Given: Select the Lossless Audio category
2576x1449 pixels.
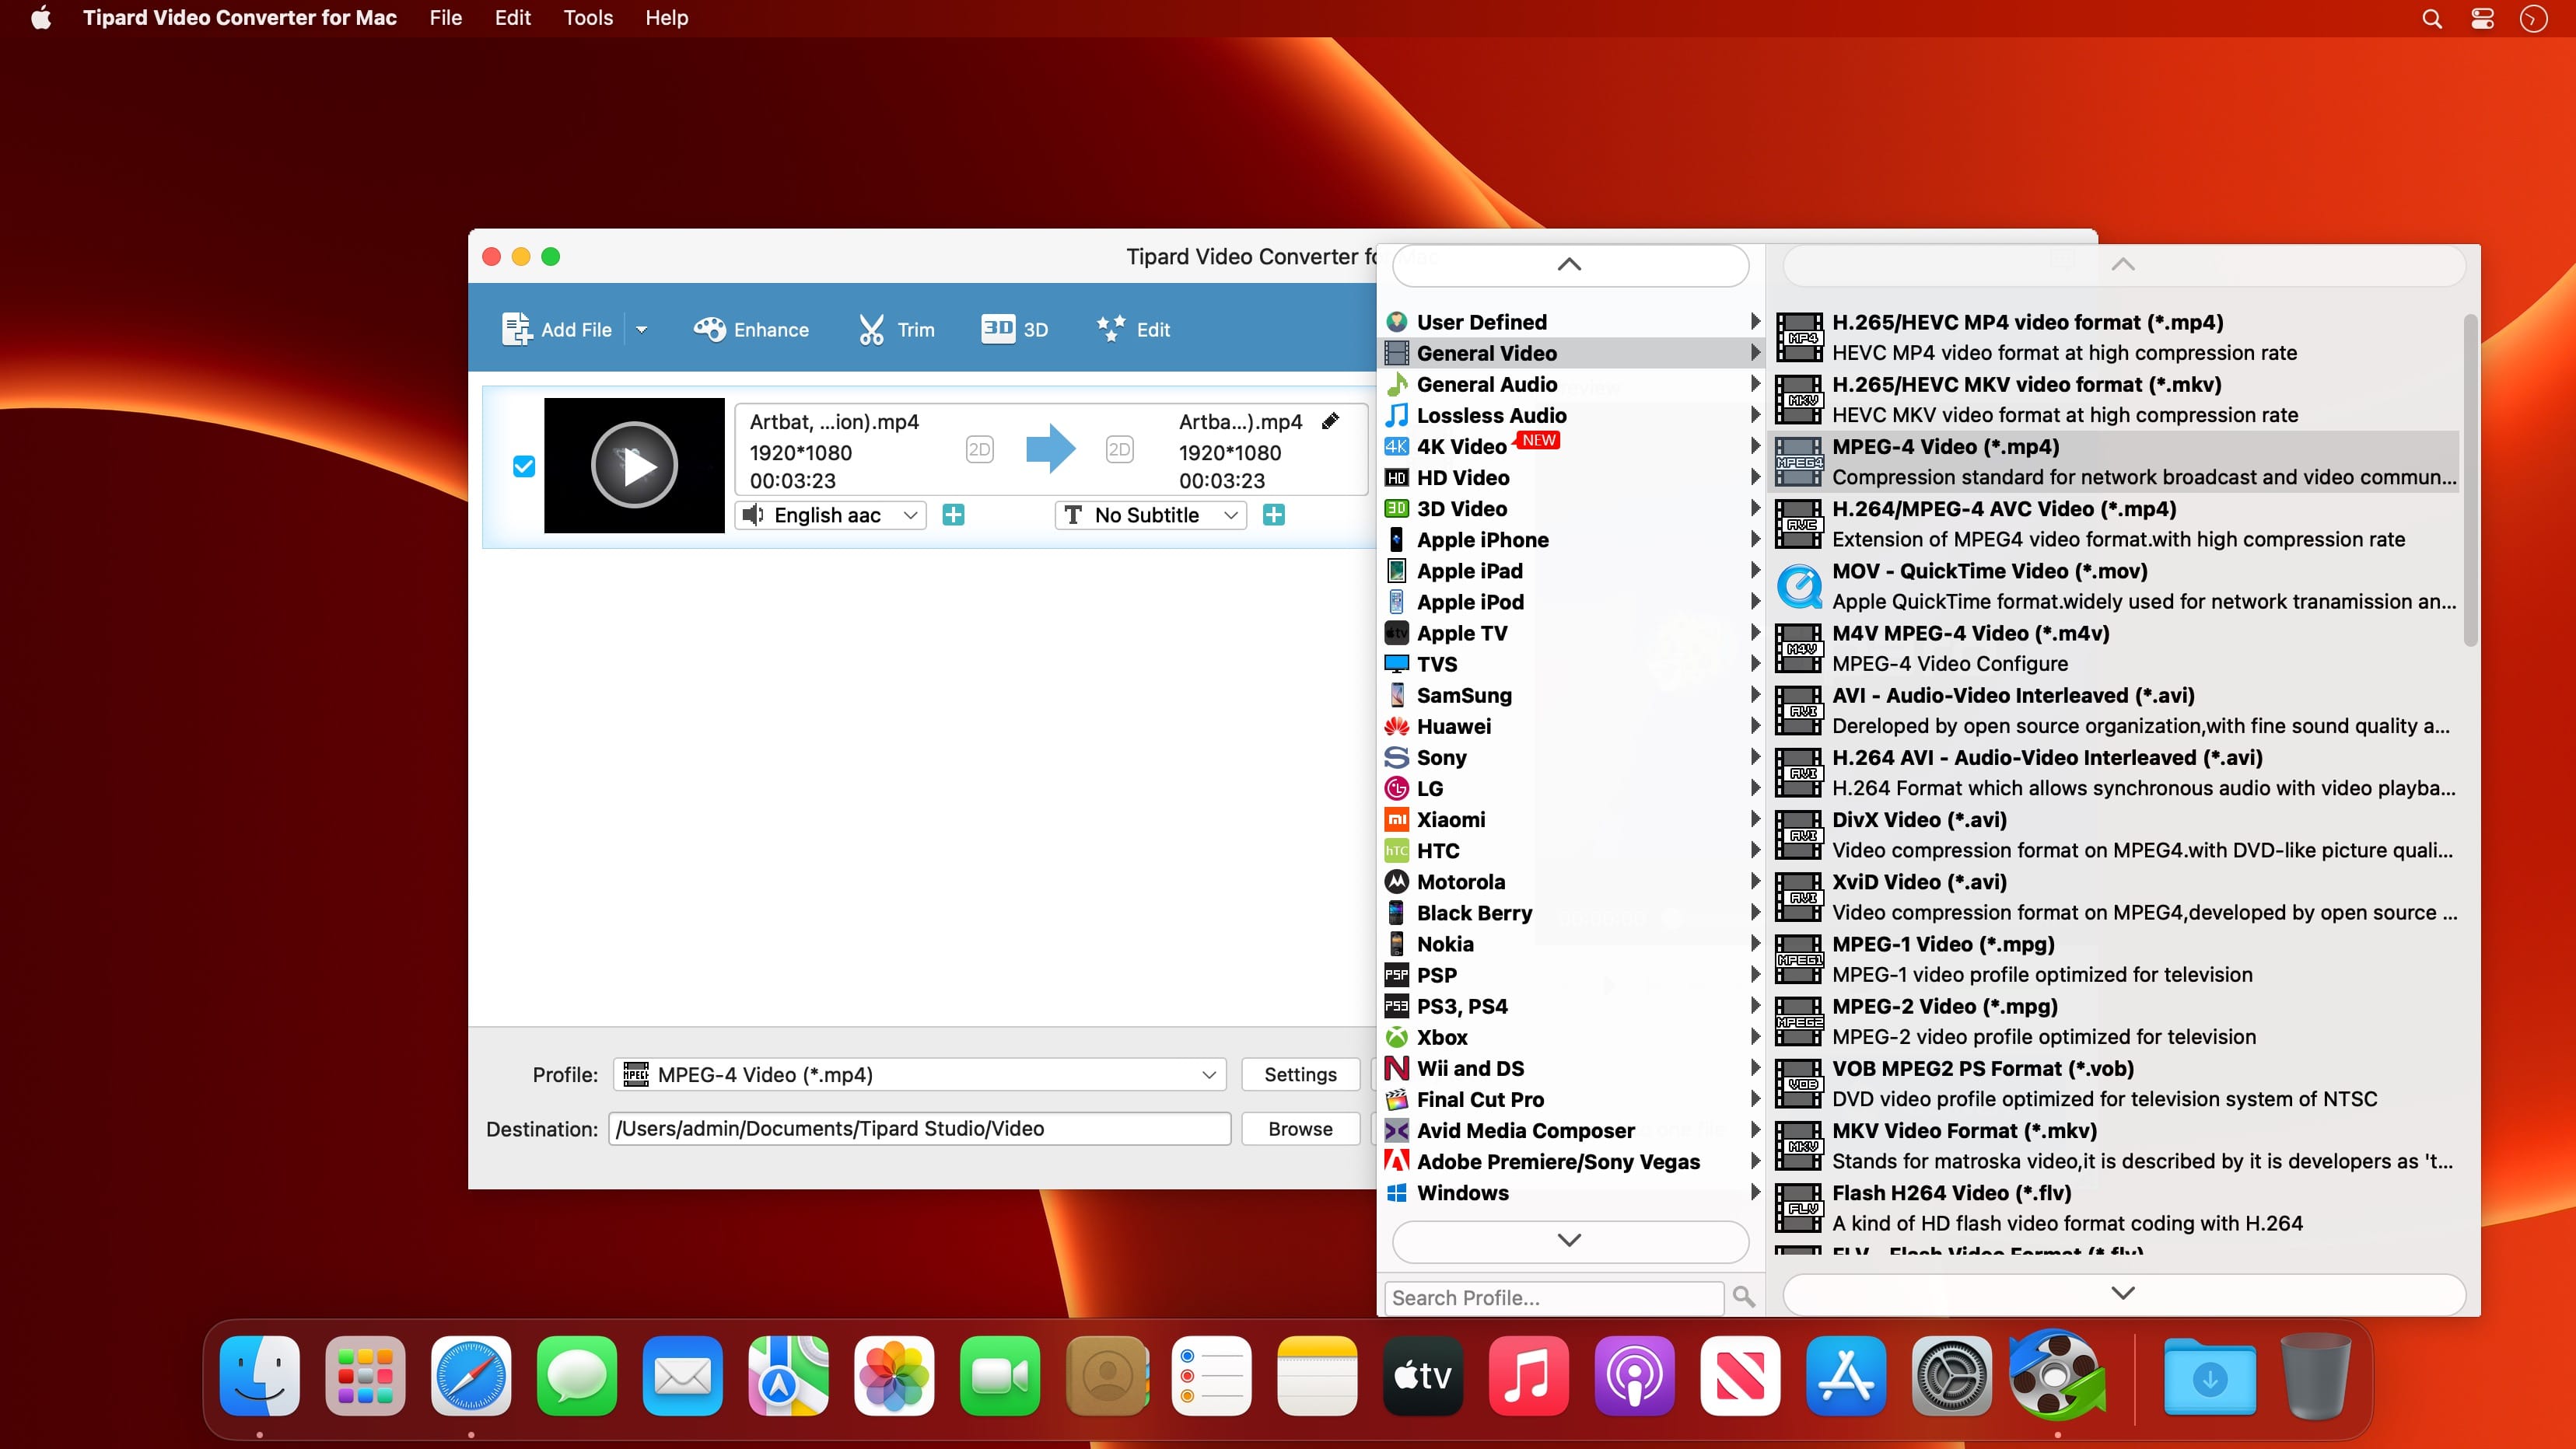Looking at the screenshot, I should pos(1573,414).
